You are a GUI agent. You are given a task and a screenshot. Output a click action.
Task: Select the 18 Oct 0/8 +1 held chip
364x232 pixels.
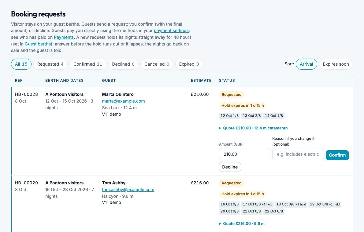tap(291, 204)
